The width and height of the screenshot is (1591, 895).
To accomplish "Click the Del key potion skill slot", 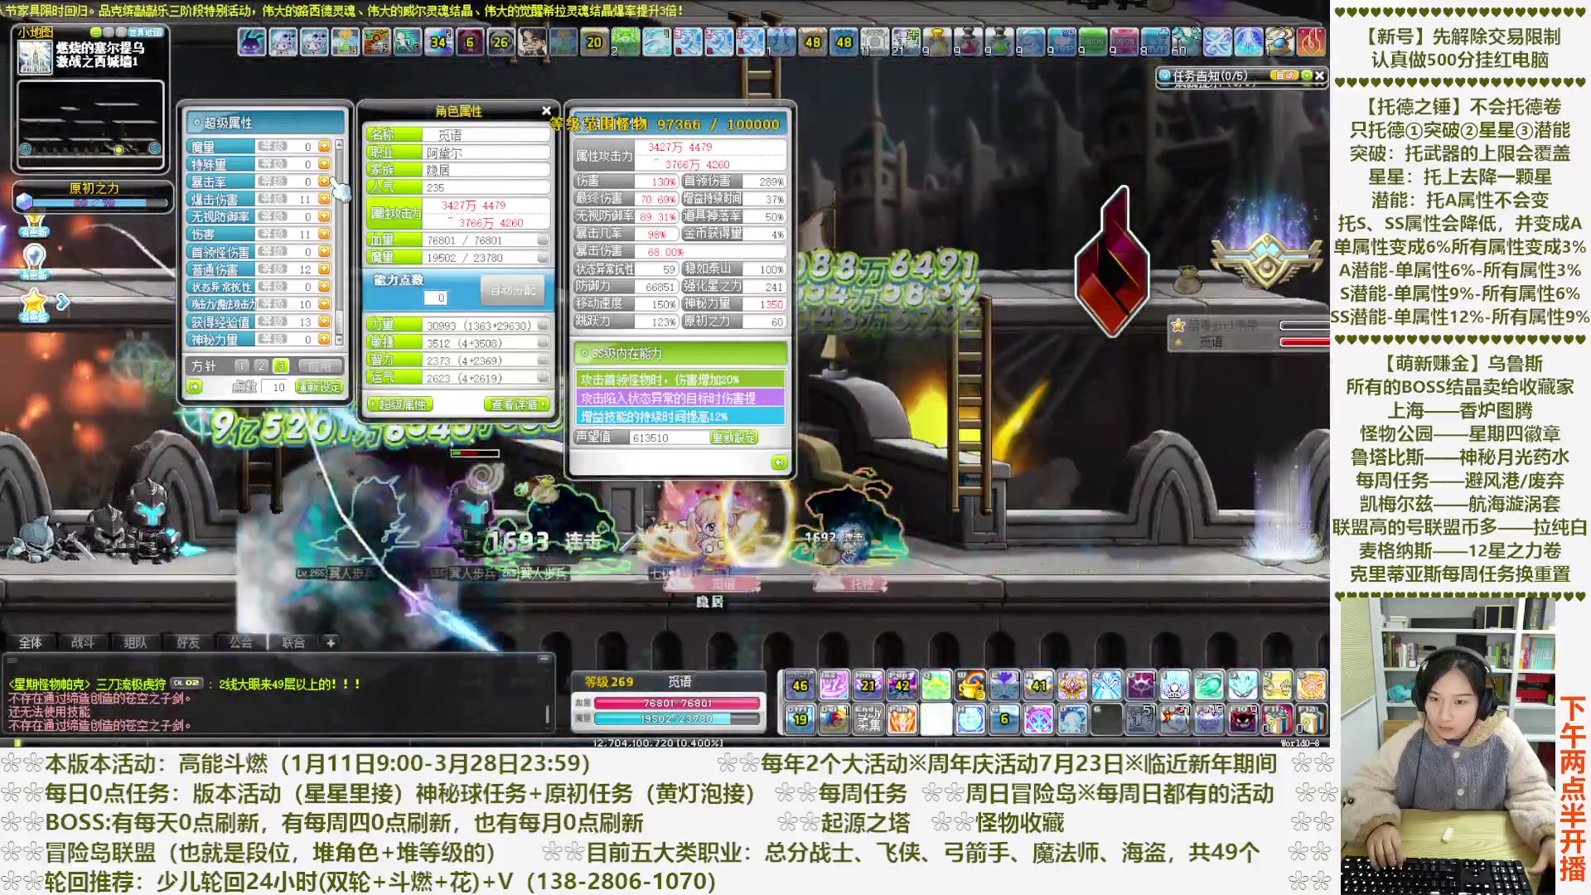I will pos(834,719).
